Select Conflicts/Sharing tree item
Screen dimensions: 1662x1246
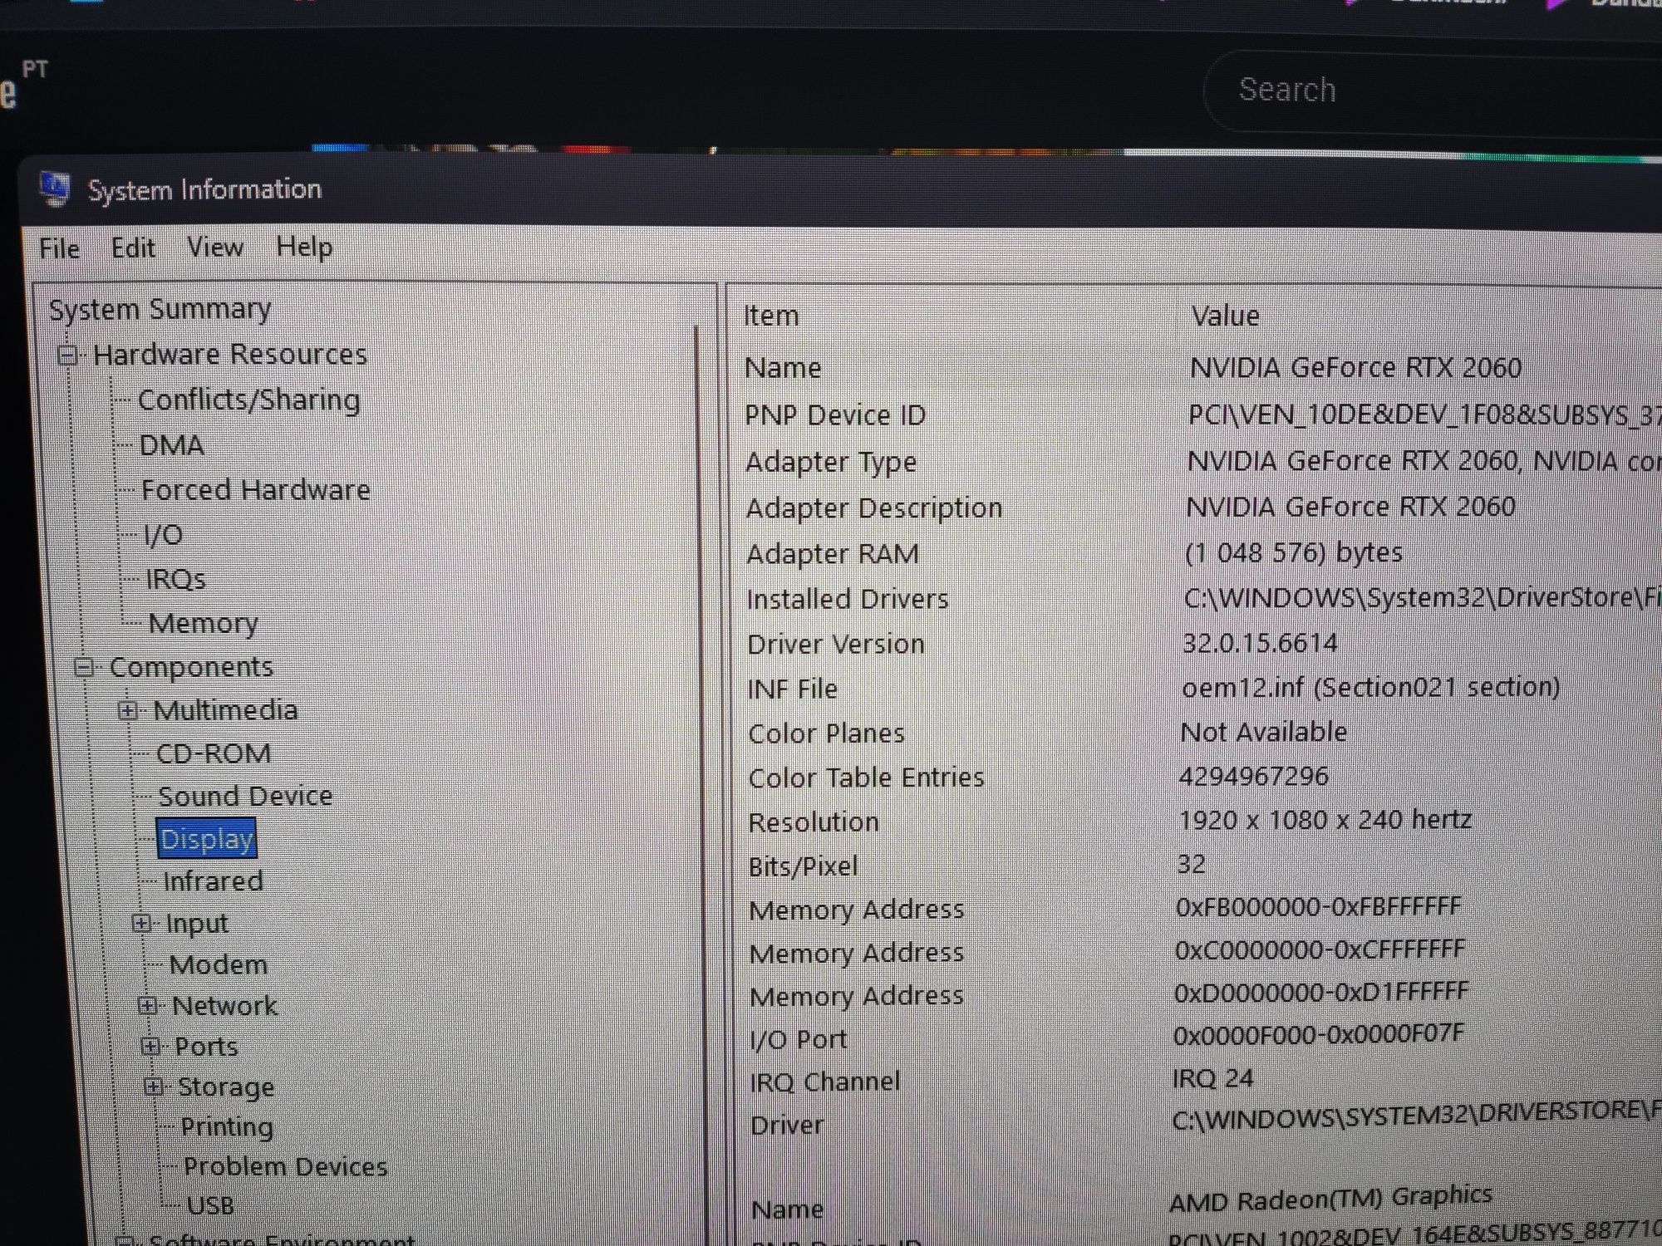pyautogui.click(x=249, y=400)
